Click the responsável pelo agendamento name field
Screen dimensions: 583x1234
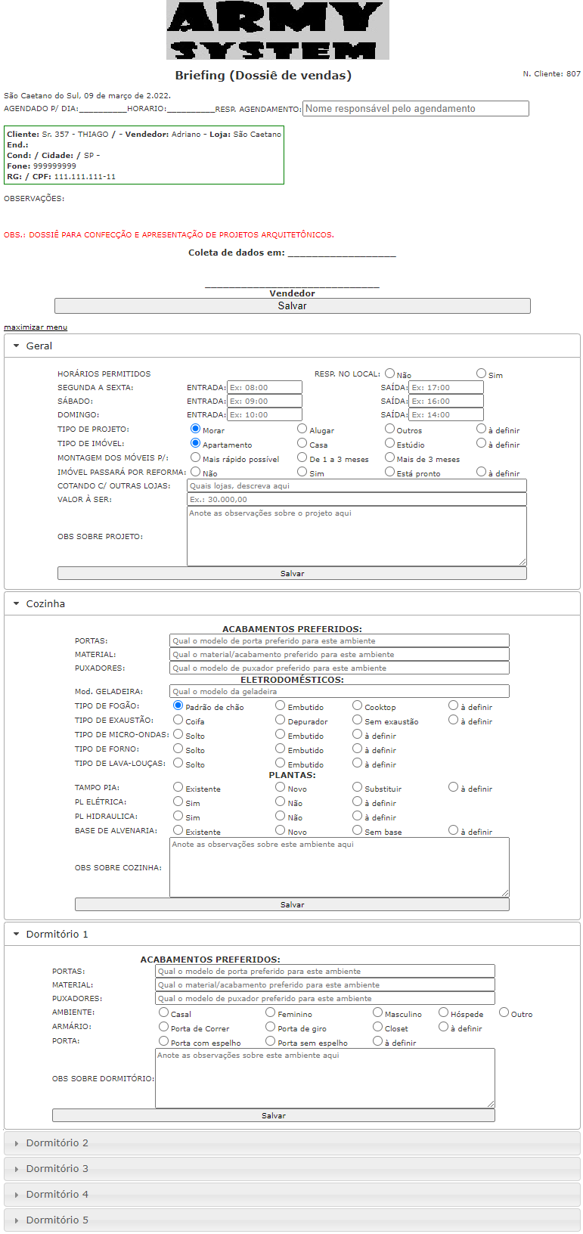tap(416, 109)
